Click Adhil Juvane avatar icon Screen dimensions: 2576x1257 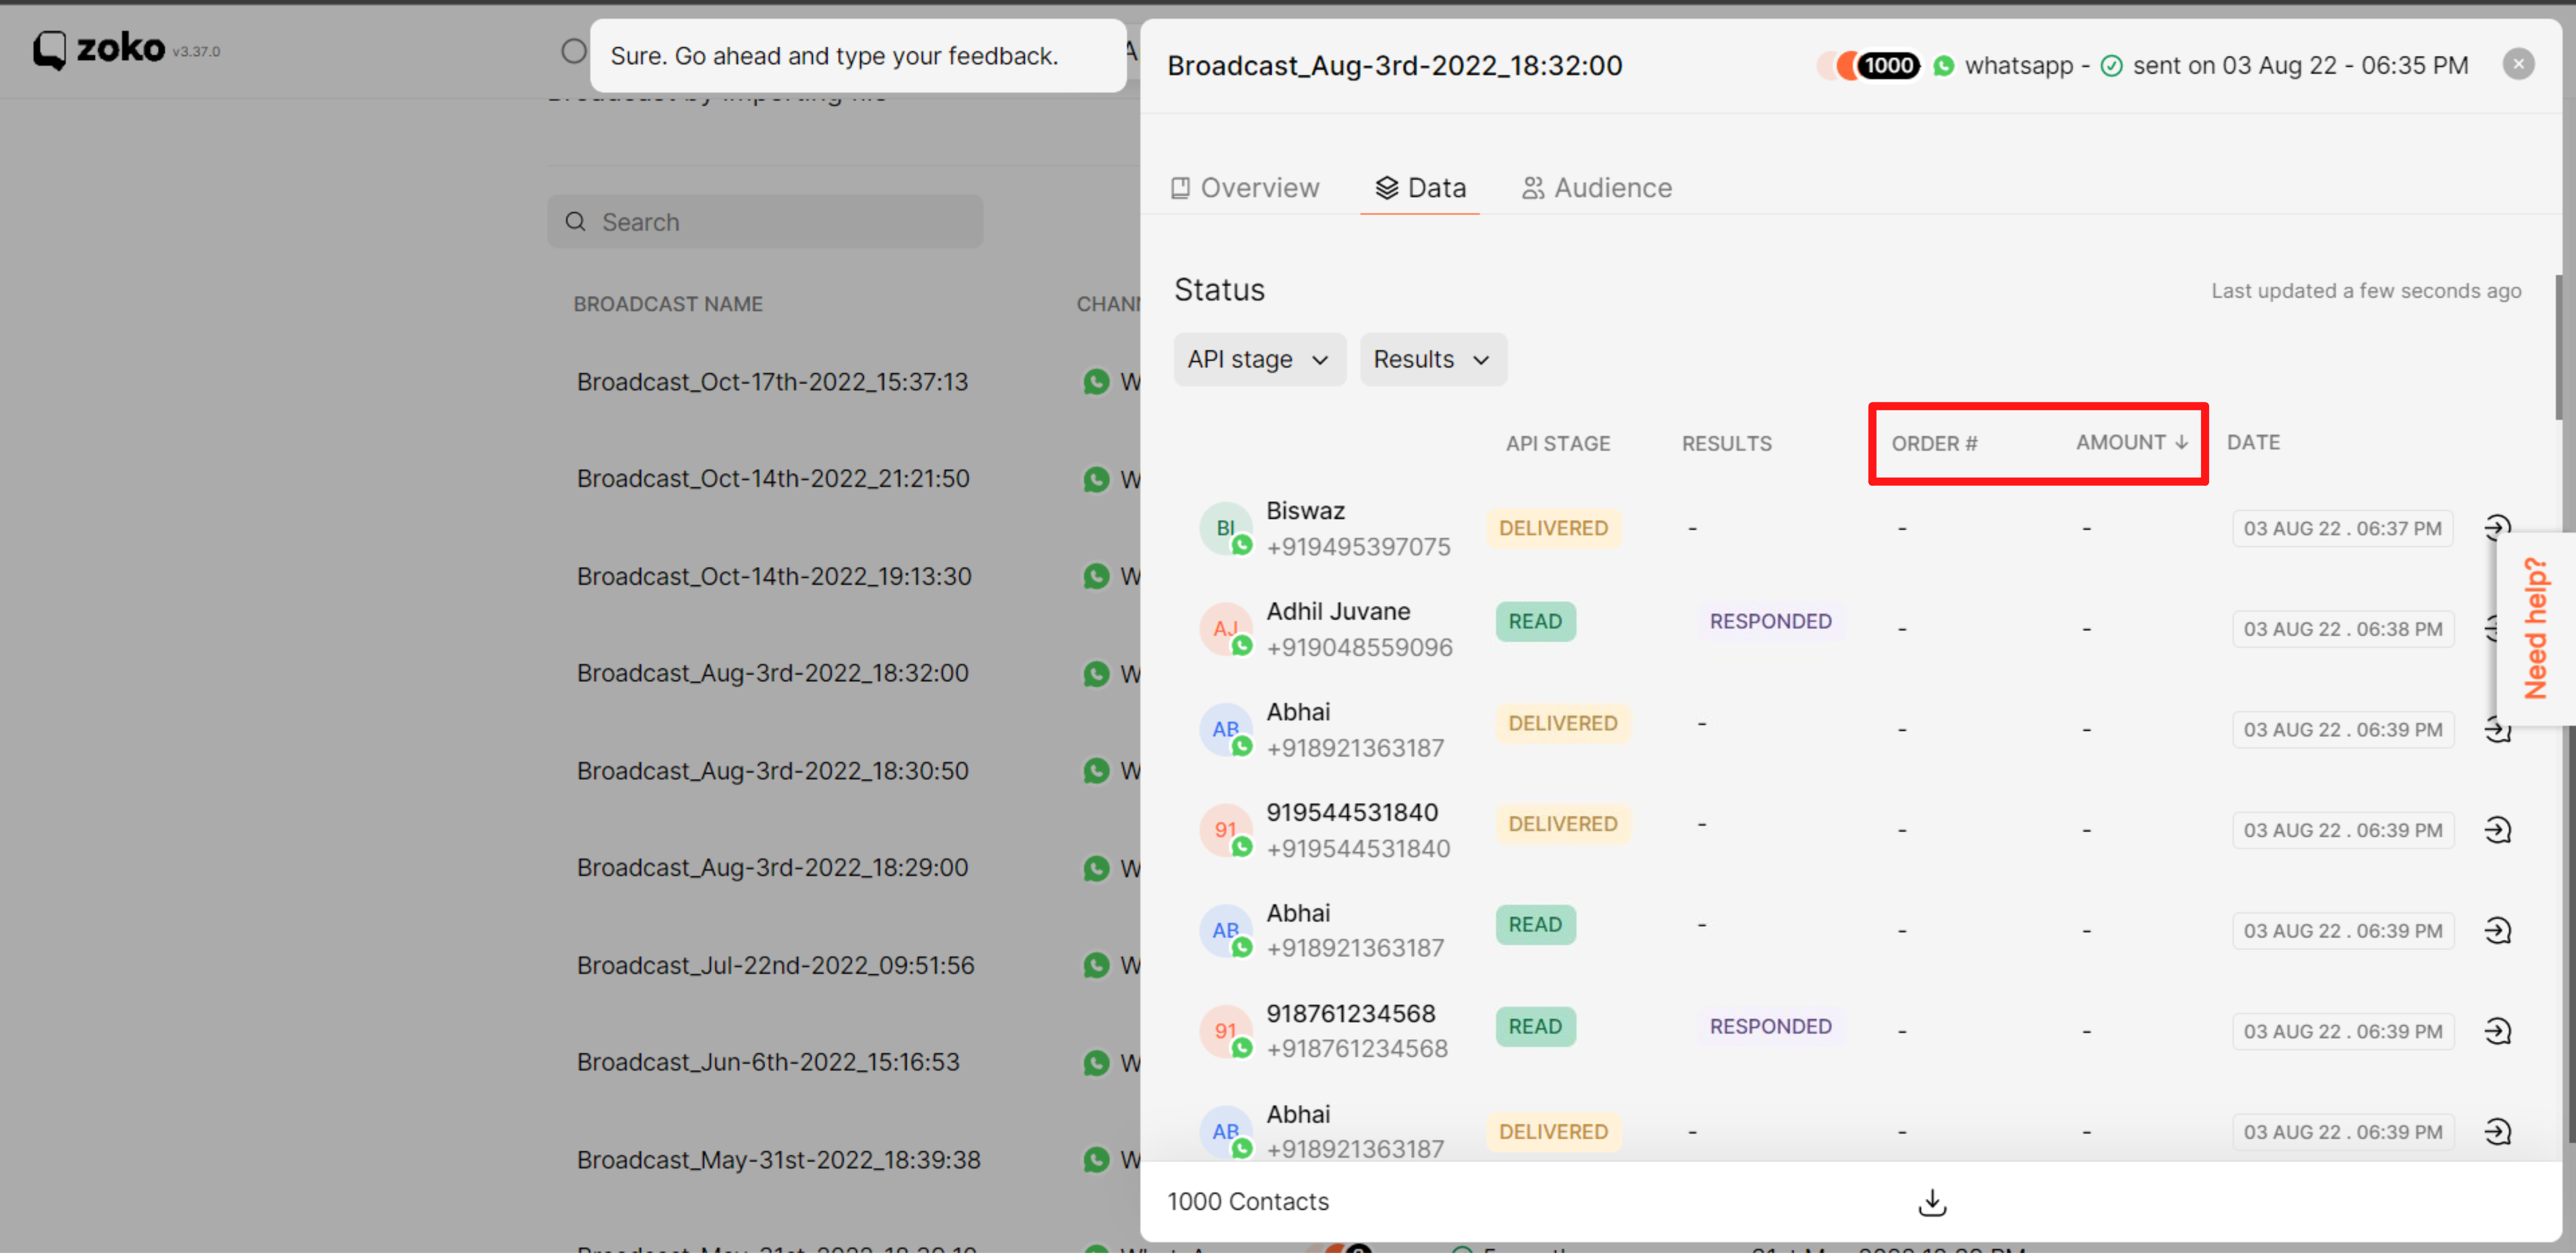1226,631
